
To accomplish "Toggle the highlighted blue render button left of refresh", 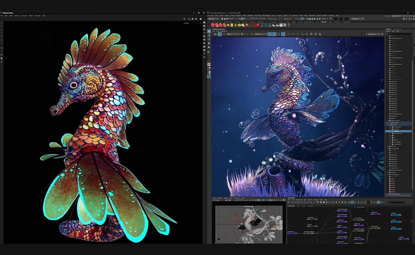I will pos(220,34).
